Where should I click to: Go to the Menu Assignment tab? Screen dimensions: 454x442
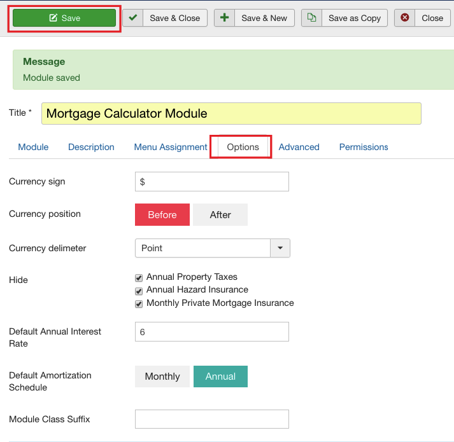click(171, 147)
